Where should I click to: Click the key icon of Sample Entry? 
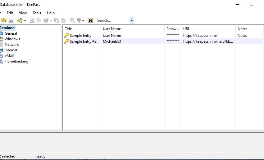[x=67, y=35]
